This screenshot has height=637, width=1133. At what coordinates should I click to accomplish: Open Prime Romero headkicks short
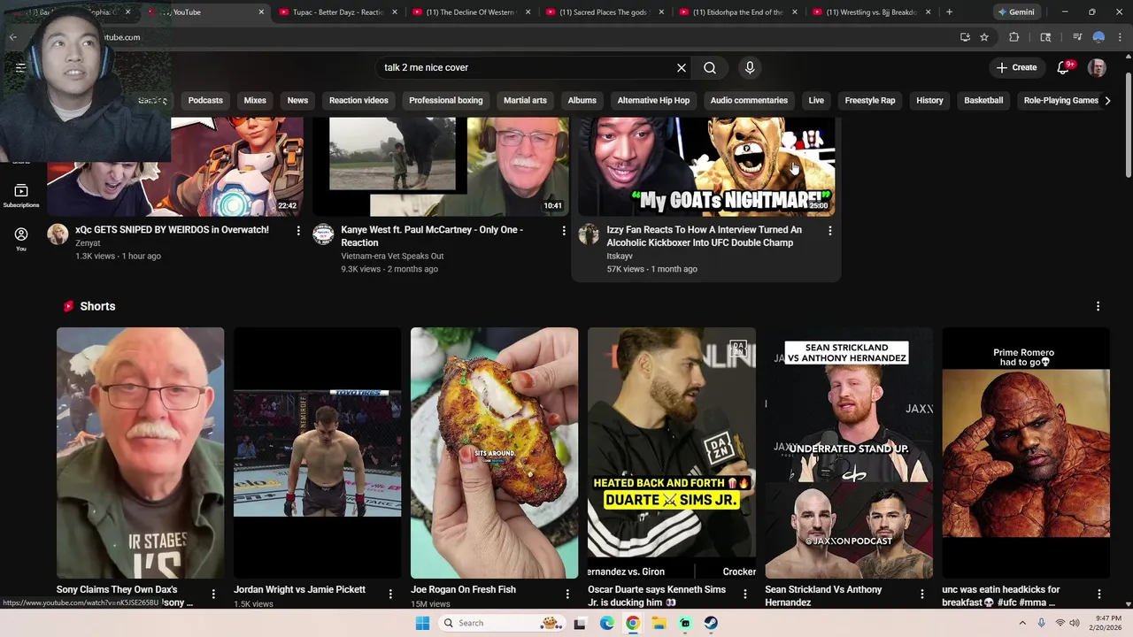coord(1025,453)
